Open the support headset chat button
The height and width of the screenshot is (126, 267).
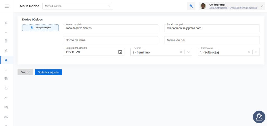259,117
